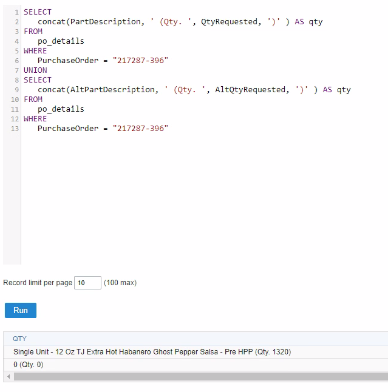
Task: Click po_details on line 11
Action: click(x=61, y=109)
